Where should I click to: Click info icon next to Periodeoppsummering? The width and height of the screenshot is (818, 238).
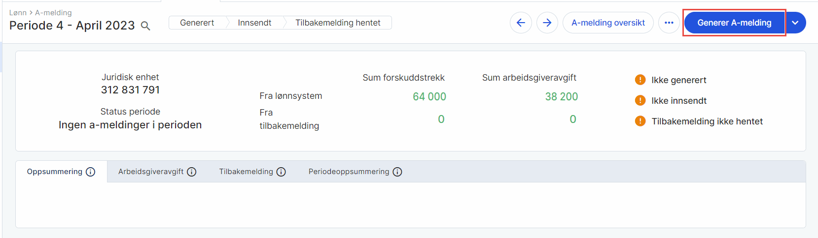tap(397, 172)
